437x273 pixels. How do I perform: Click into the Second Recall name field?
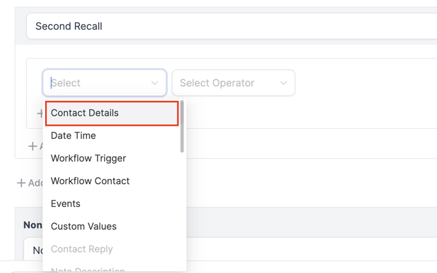(x=229, y=27)
